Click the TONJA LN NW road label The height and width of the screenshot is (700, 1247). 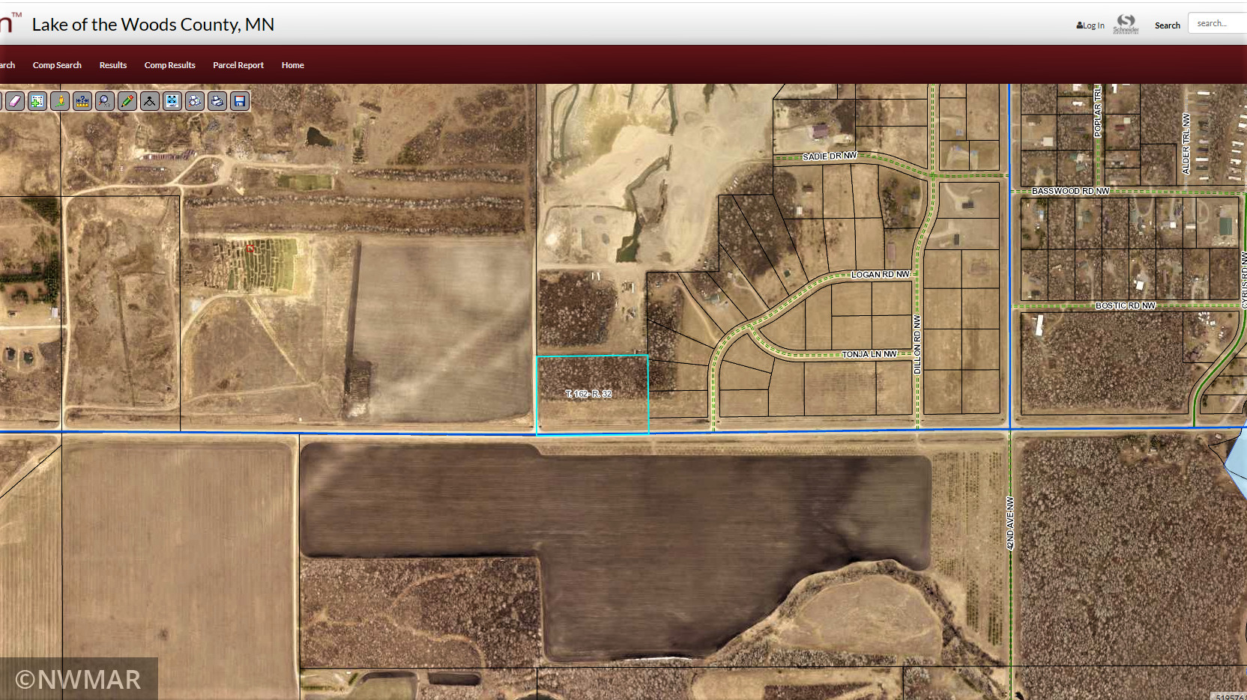(x=869, y=354)
